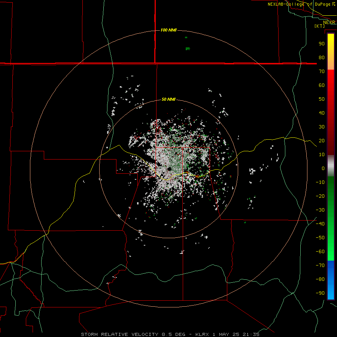Click the positive 40 value on velocity scale
The height and width of the screenshot is (337, 337).
point(322,113)
